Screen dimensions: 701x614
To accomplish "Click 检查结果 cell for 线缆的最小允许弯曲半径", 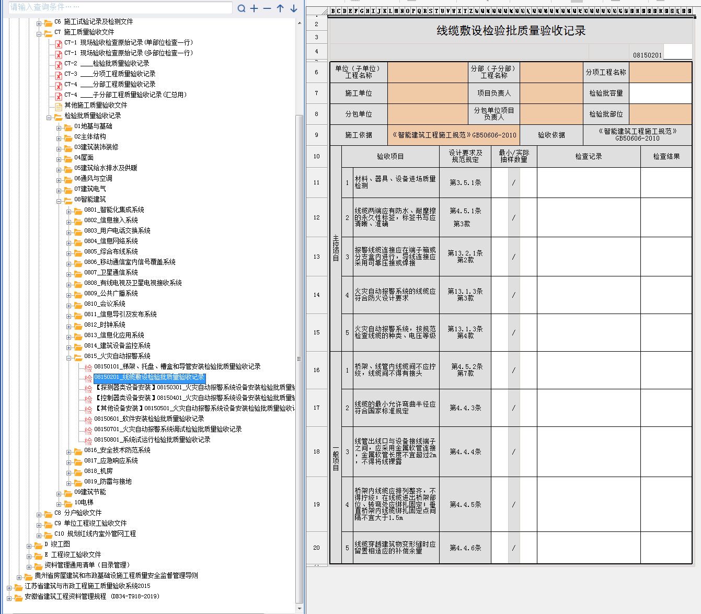I will coord(666,408).
